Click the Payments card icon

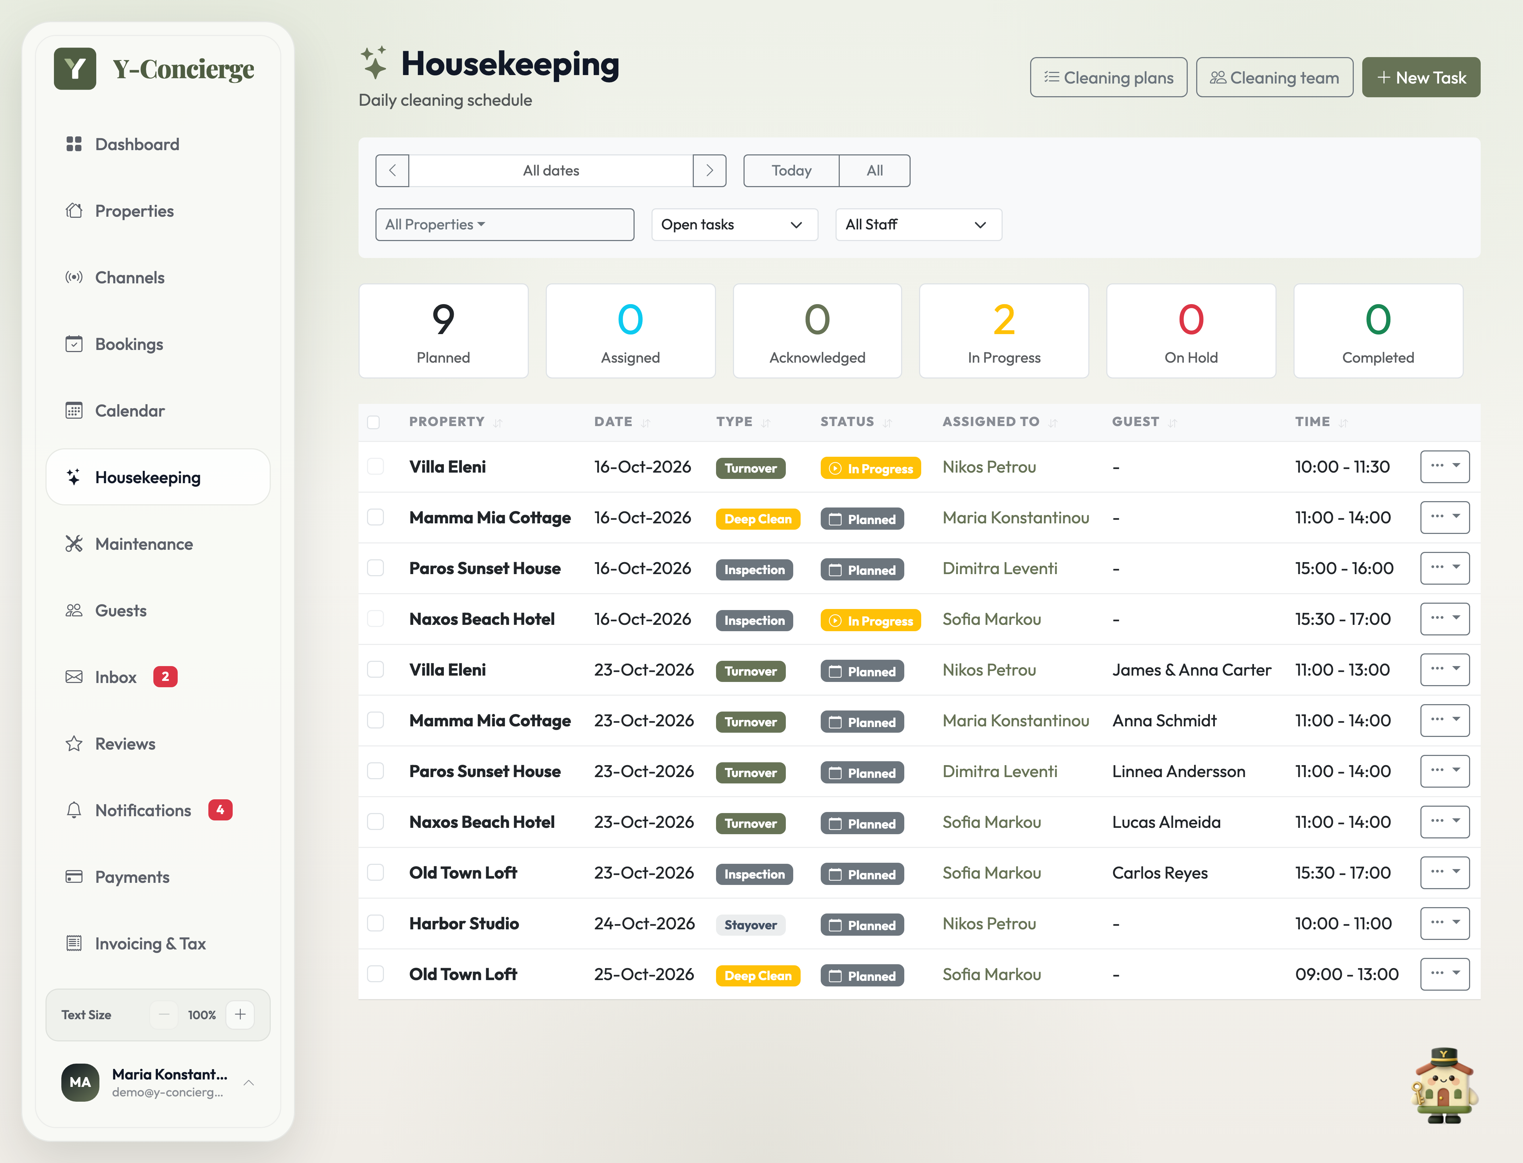(x=73, y=876)
